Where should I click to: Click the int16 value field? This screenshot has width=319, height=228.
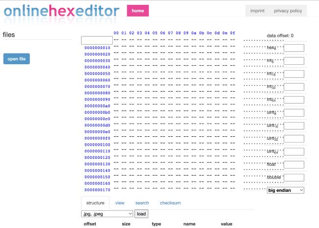click(x=294, y=74)
